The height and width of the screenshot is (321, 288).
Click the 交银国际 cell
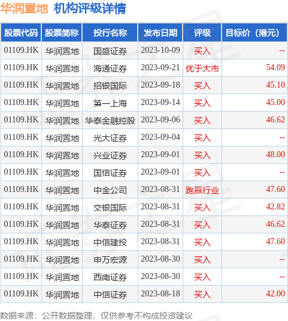110,208
